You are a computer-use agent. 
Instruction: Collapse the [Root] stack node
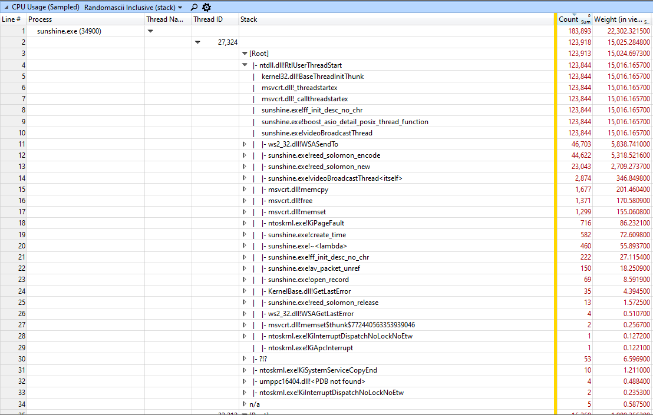coord(245,54)
